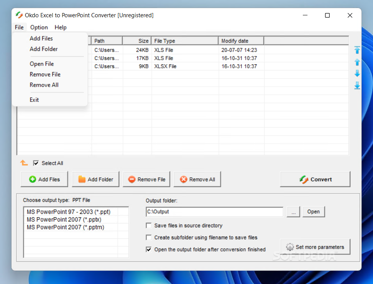373x284 pixels.
Task: Click the 20-07-07 14:23 date cell
Action: pyautogui.click(x=239, y=50)
